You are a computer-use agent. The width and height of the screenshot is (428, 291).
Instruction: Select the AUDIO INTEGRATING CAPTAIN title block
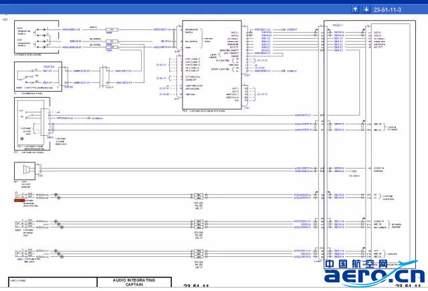pyautogui.click(x=133, y=282)
